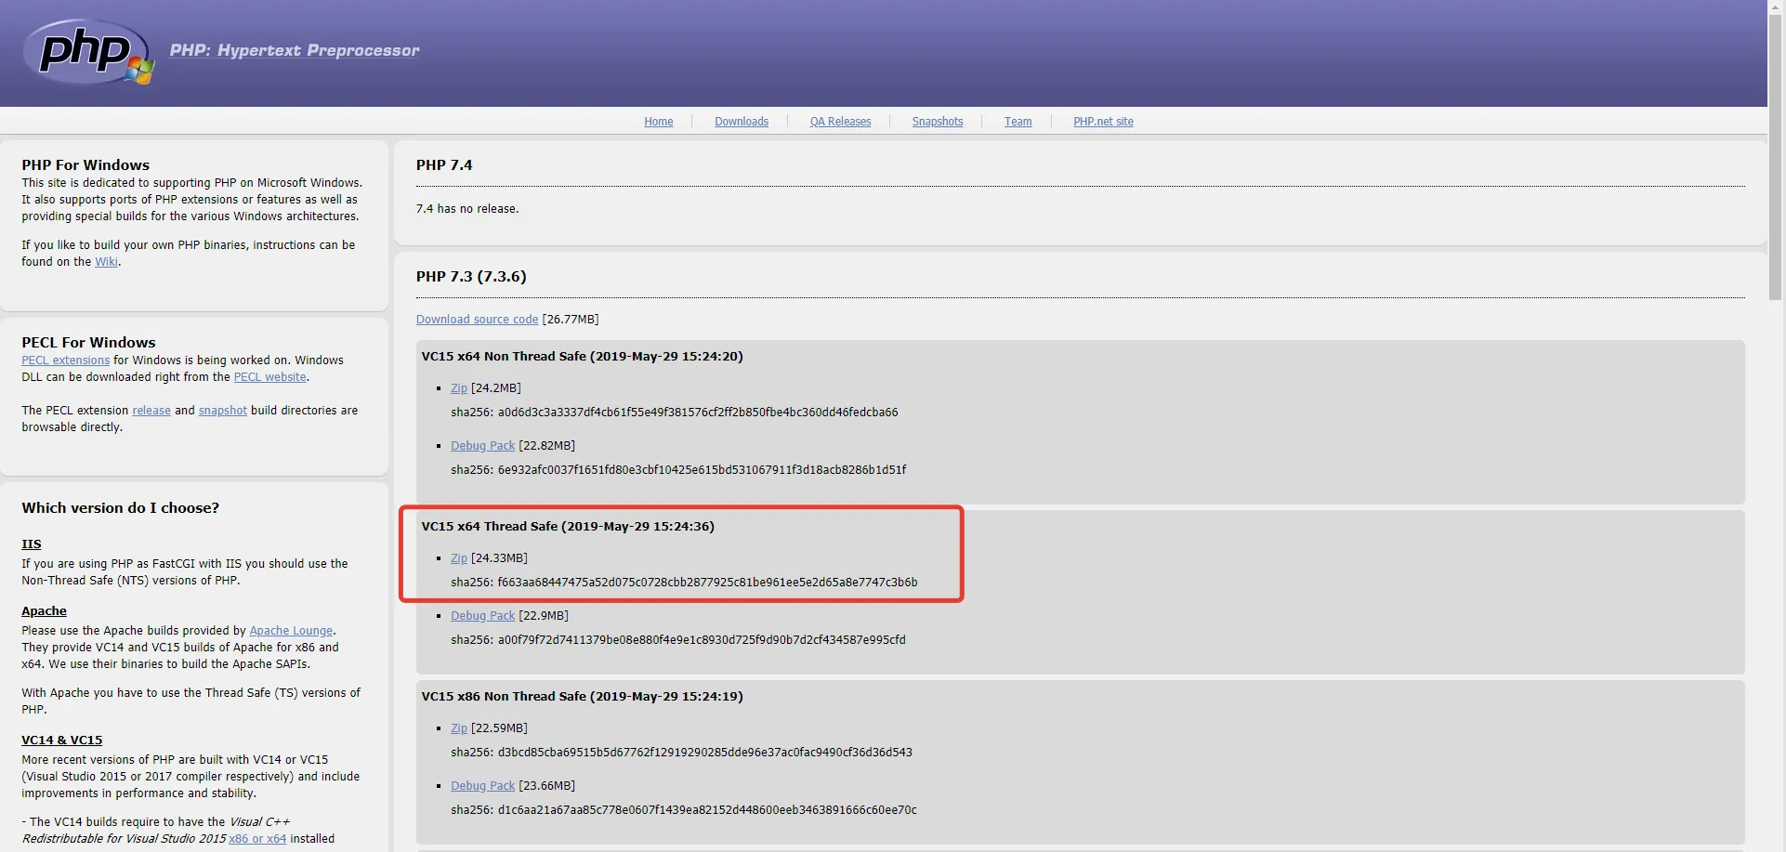Click the PECL extensions link
This screenshot has width=1786, height=852.
(x=65, y=360)
